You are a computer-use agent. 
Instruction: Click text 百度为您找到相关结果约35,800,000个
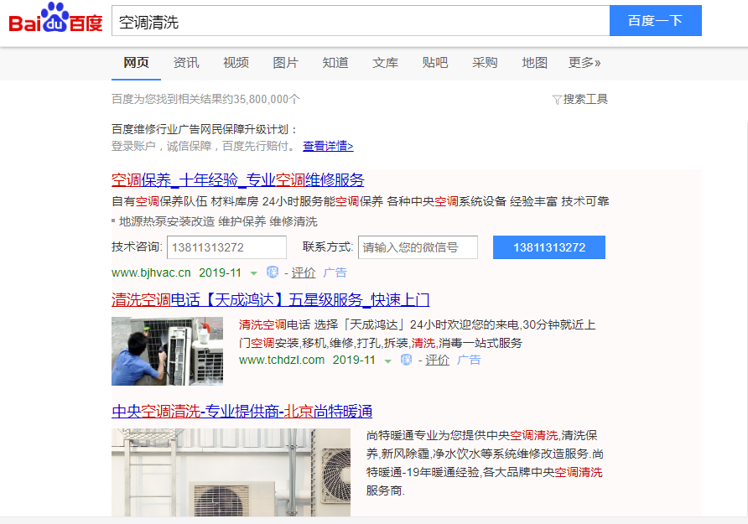point(205,99)
